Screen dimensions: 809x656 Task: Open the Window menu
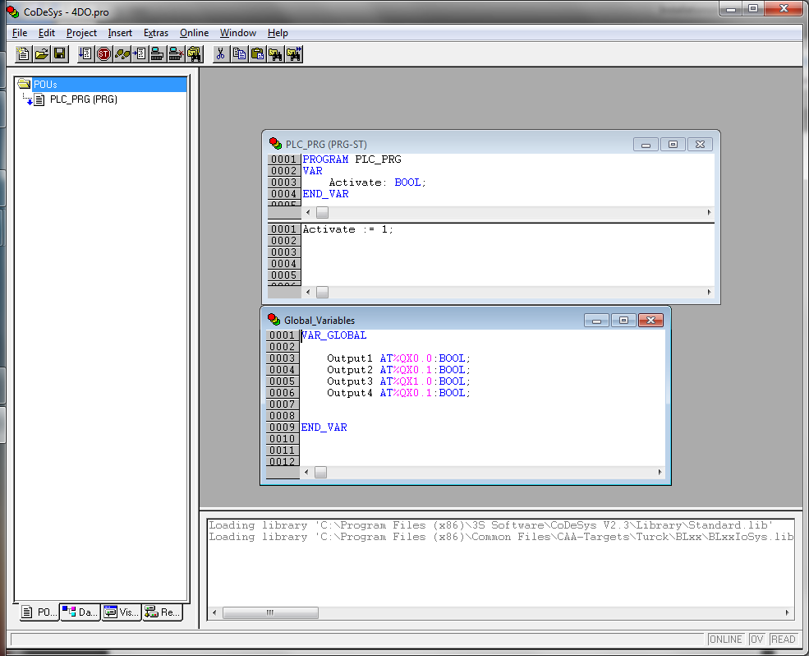238,33
